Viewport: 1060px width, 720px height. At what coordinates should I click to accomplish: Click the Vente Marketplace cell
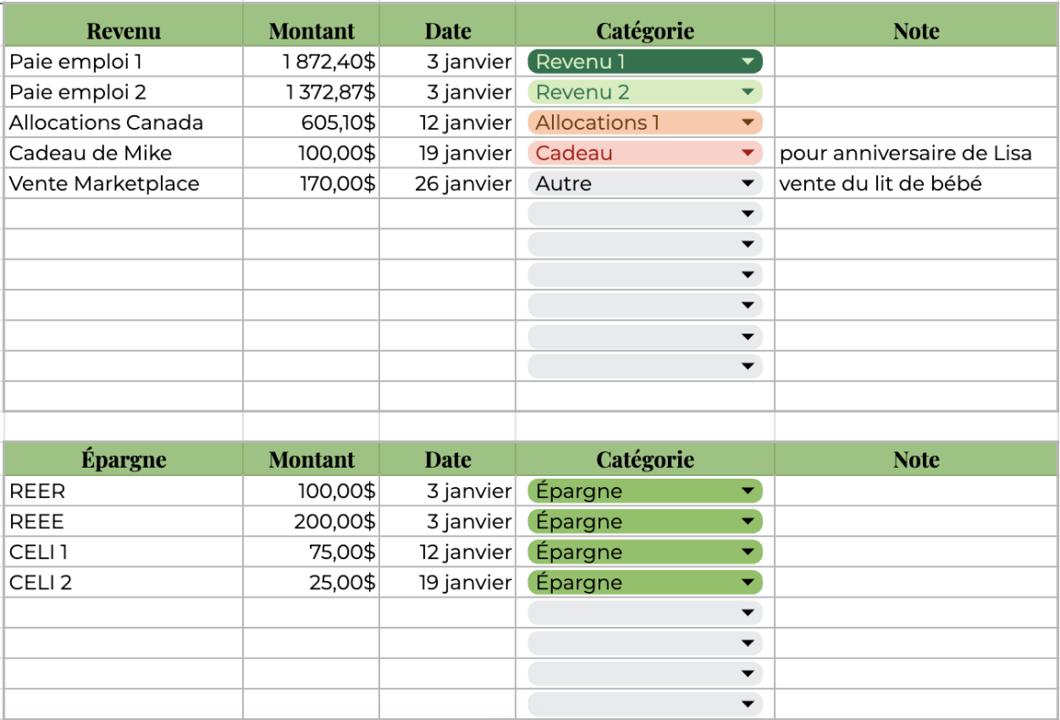pyautogui.click(x=123, y=184)
